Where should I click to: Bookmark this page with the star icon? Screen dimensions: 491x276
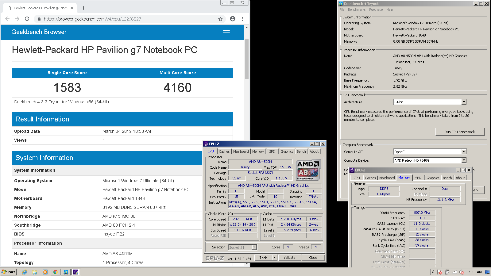coord(220,19)
